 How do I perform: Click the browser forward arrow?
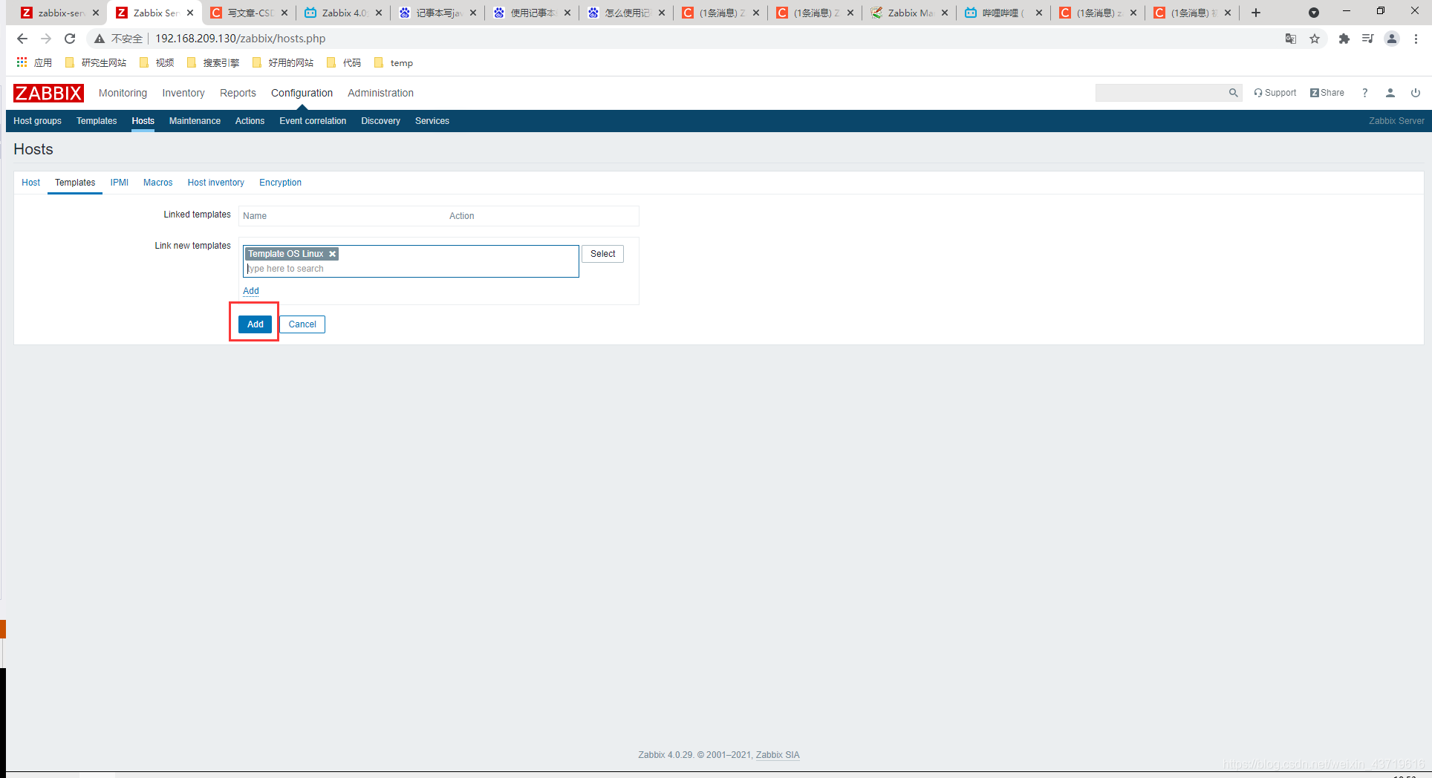click(x=46, y=39)
